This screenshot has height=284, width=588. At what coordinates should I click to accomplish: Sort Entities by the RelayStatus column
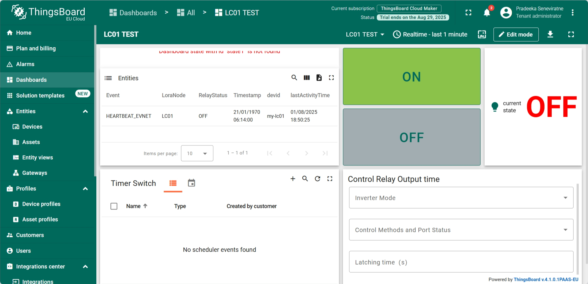pyautogui.click(x=213, y=95)
